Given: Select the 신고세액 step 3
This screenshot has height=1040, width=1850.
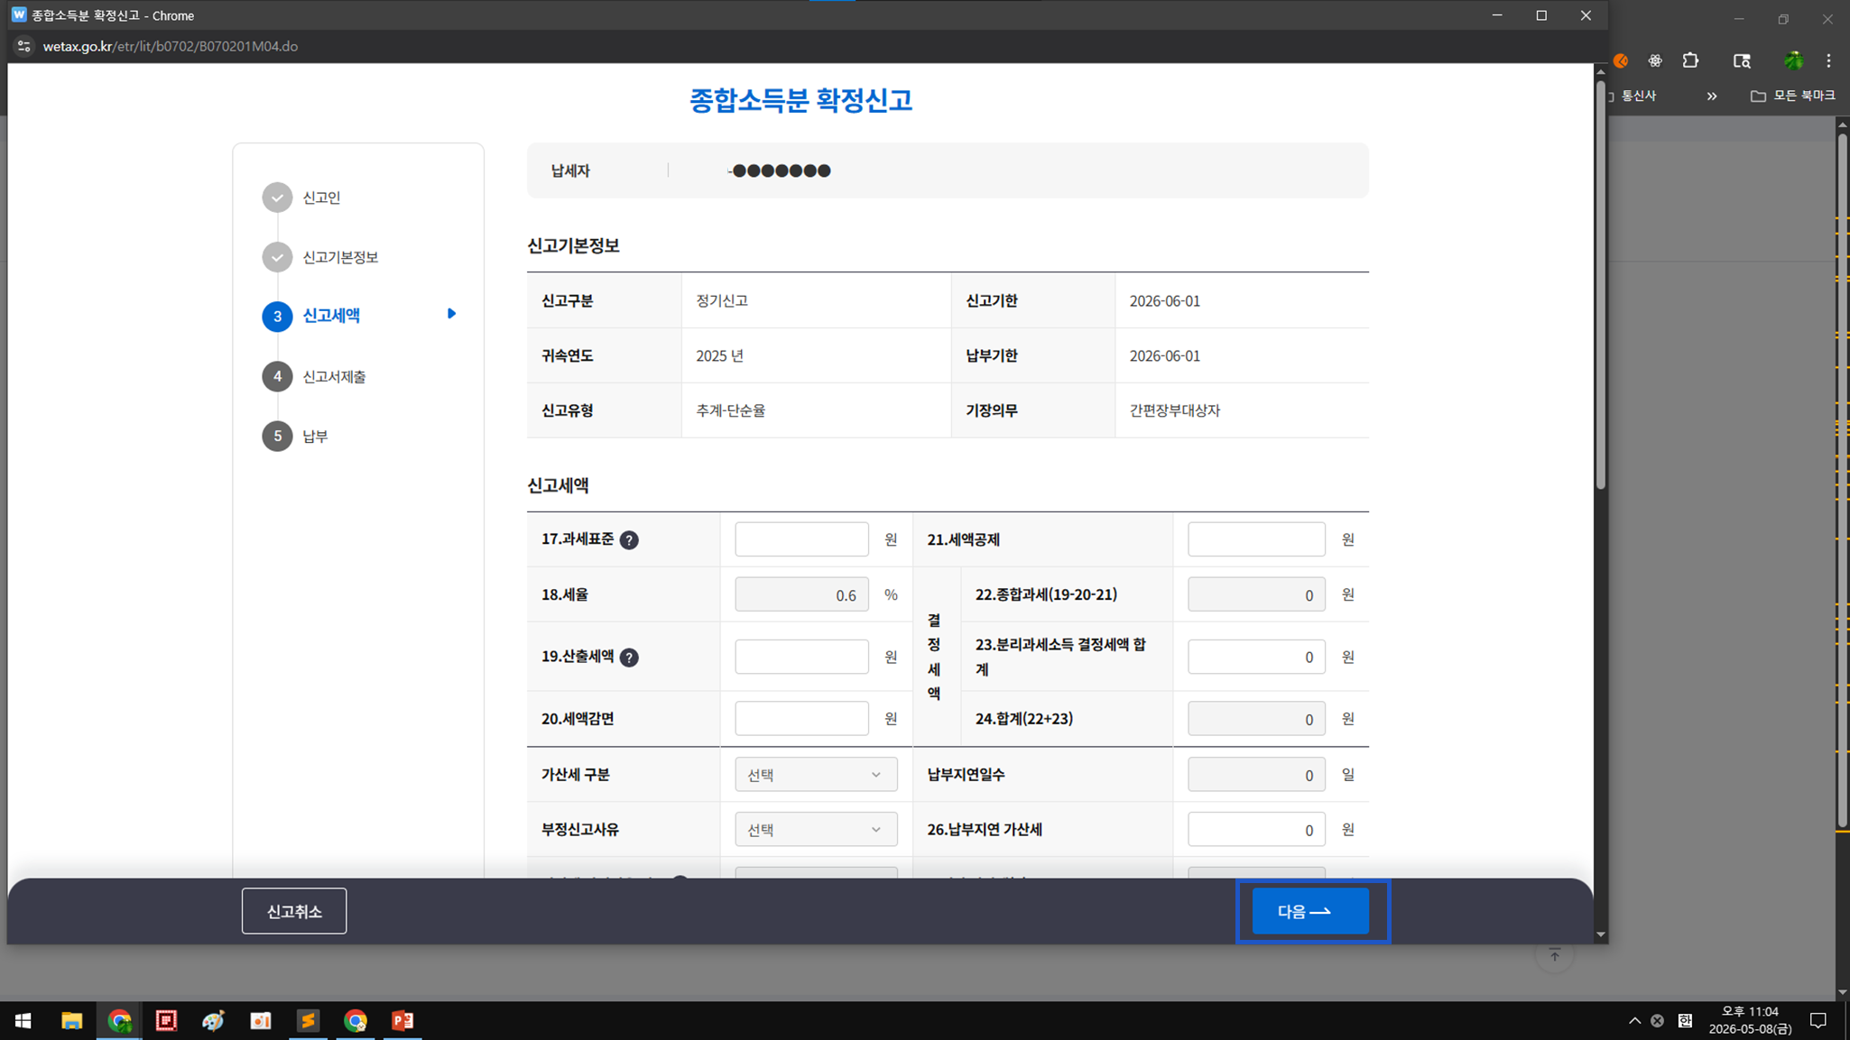Looking at the screenshot, I should [x=331, y=316].
